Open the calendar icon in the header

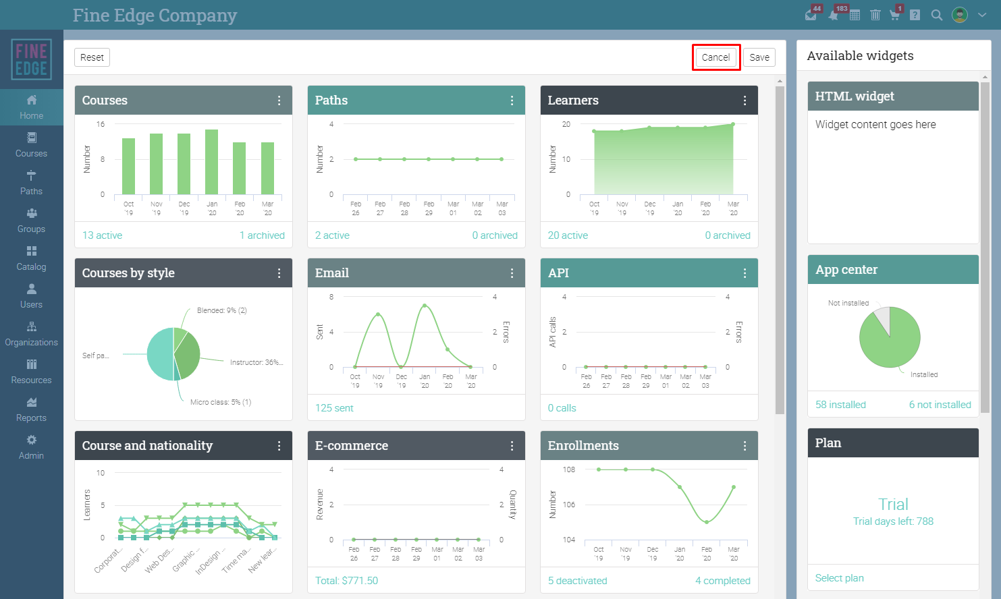click(855, 15)
